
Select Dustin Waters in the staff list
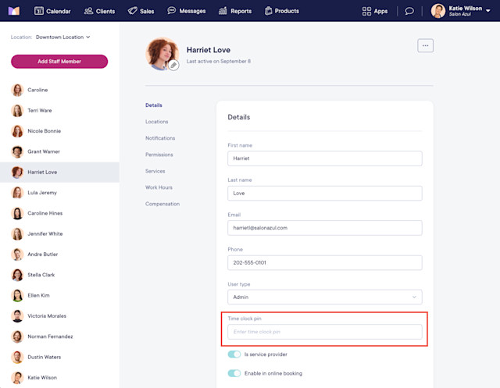pyautogui.click(x=59, y=357)
